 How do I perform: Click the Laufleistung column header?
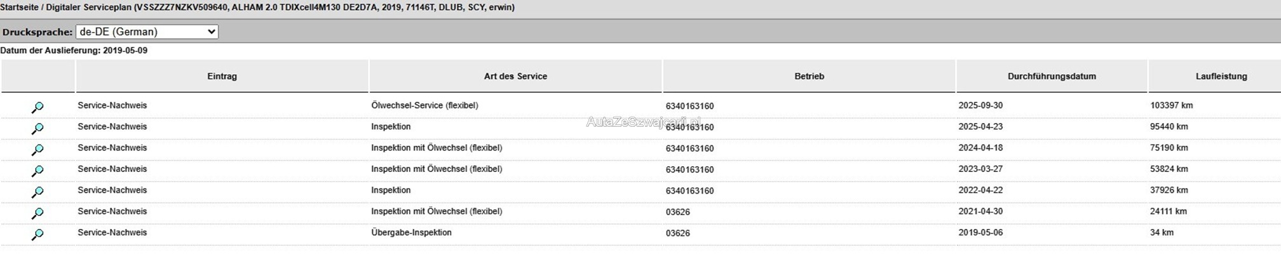pos(1221,76)
